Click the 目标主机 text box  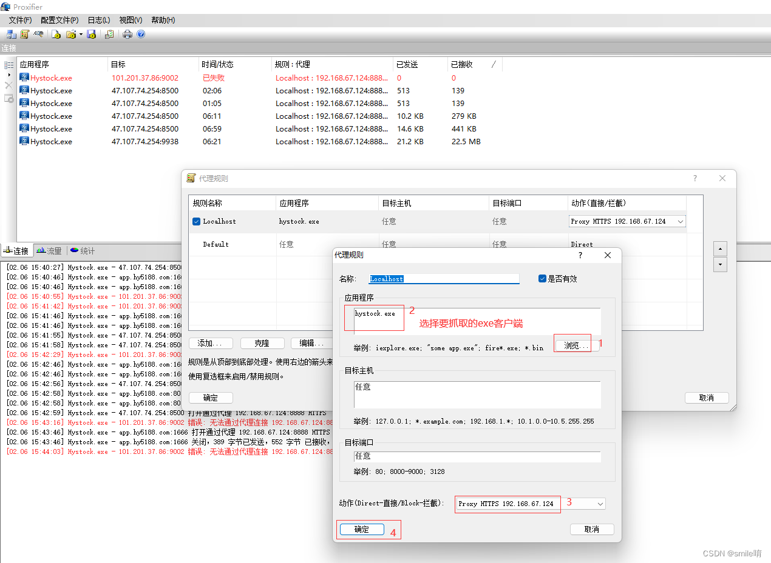pos(477,395)
